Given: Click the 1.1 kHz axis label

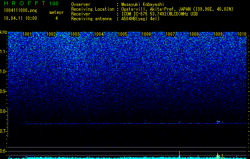Looking at the screenshot, I should coord(4,52).
